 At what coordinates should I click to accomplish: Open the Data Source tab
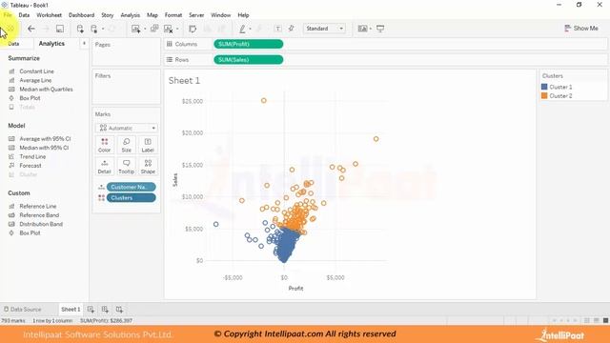pos(23,310)
